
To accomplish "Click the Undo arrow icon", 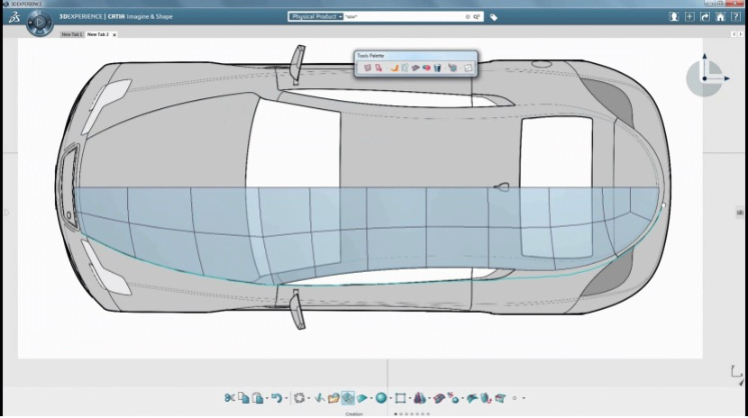I will click(x=277, y=397).
